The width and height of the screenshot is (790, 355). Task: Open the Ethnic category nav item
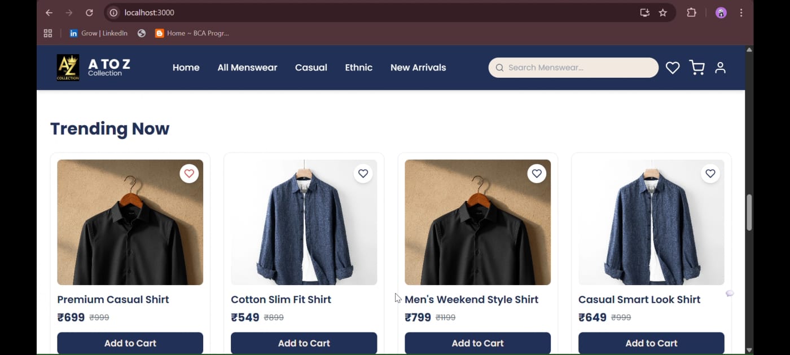359,68
